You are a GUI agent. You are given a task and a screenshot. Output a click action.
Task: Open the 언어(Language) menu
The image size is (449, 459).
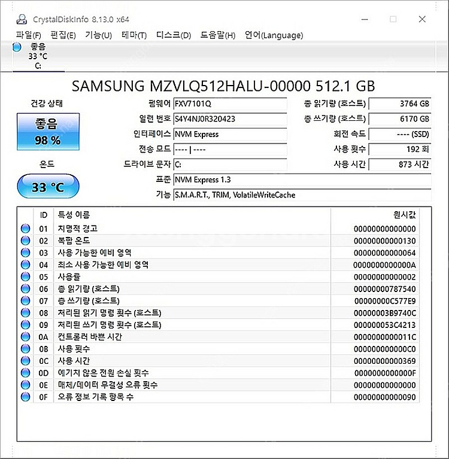coord(274,35)
